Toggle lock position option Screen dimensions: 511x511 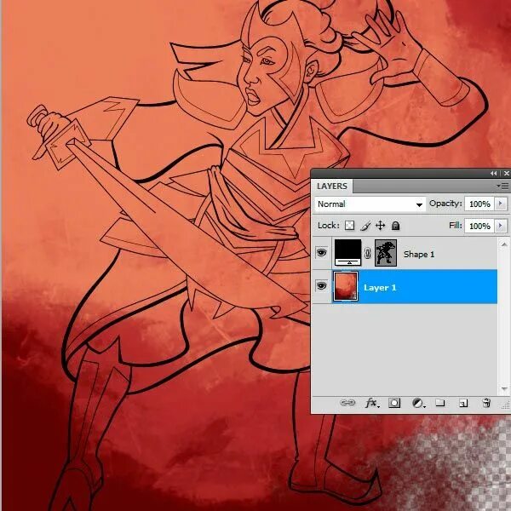coord(381,226)
